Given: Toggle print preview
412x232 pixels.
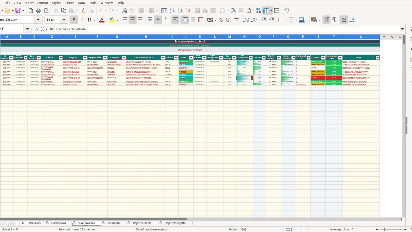Looking at the screenshot, I should [46, 11].
